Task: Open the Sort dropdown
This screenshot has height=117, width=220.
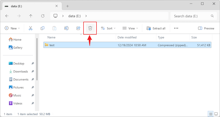Action: (x=108, y=28)
